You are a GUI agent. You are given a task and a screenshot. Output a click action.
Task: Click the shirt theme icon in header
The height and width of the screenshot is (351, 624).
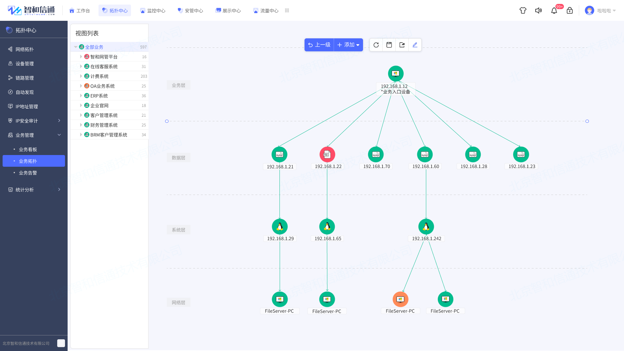(x=523, y=10)
